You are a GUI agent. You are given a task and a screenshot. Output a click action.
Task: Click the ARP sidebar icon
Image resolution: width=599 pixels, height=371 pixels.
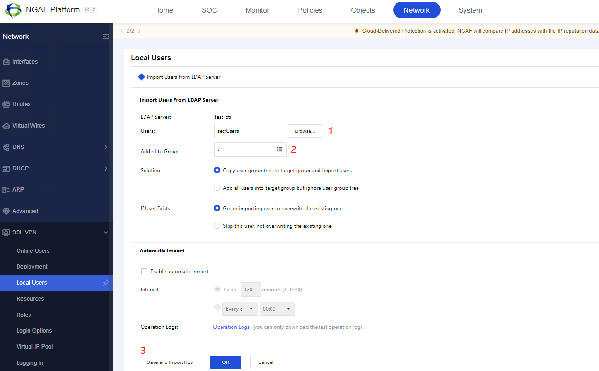[x=6, y=190]
